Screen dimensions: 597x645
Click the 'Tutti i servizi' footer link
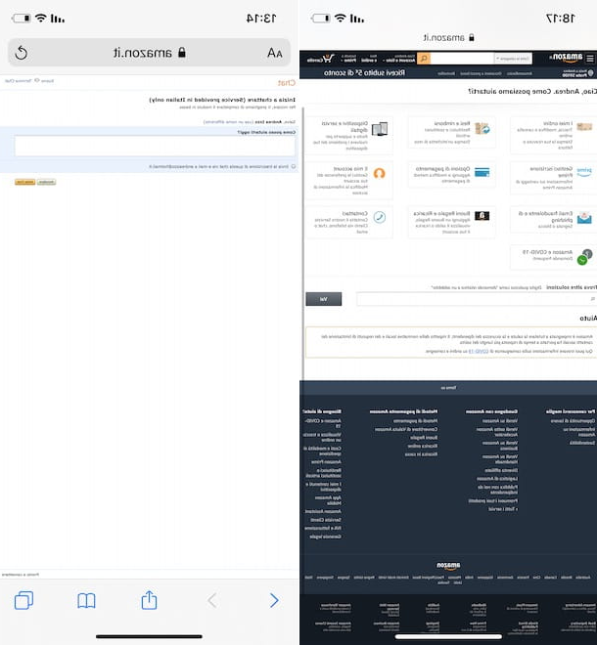[x=503, y=509]
